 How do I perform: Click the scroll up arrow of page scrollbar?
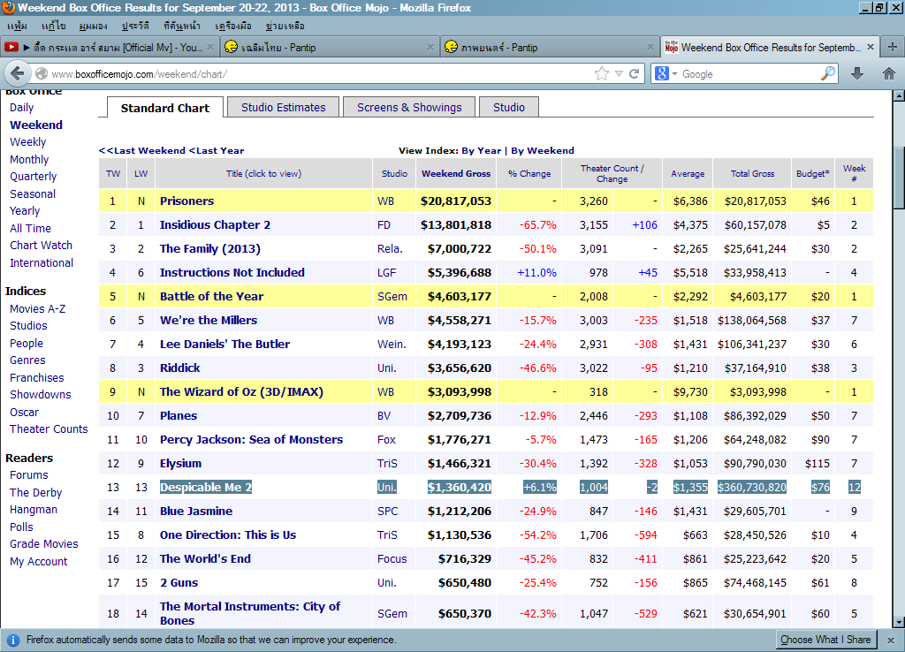point(899,95)
